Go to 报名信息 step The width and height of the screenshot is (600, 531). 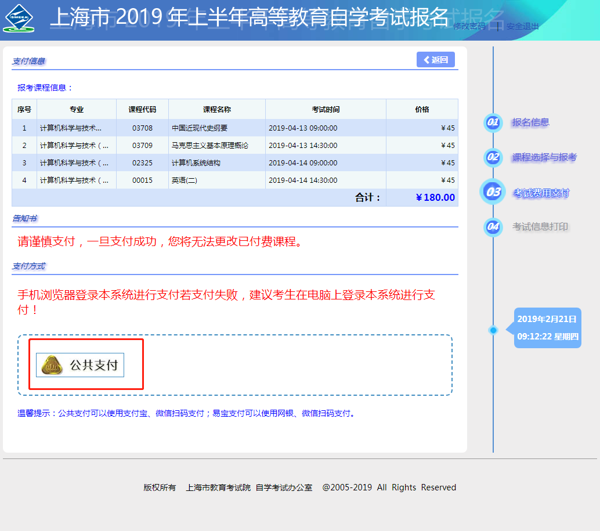530,122
